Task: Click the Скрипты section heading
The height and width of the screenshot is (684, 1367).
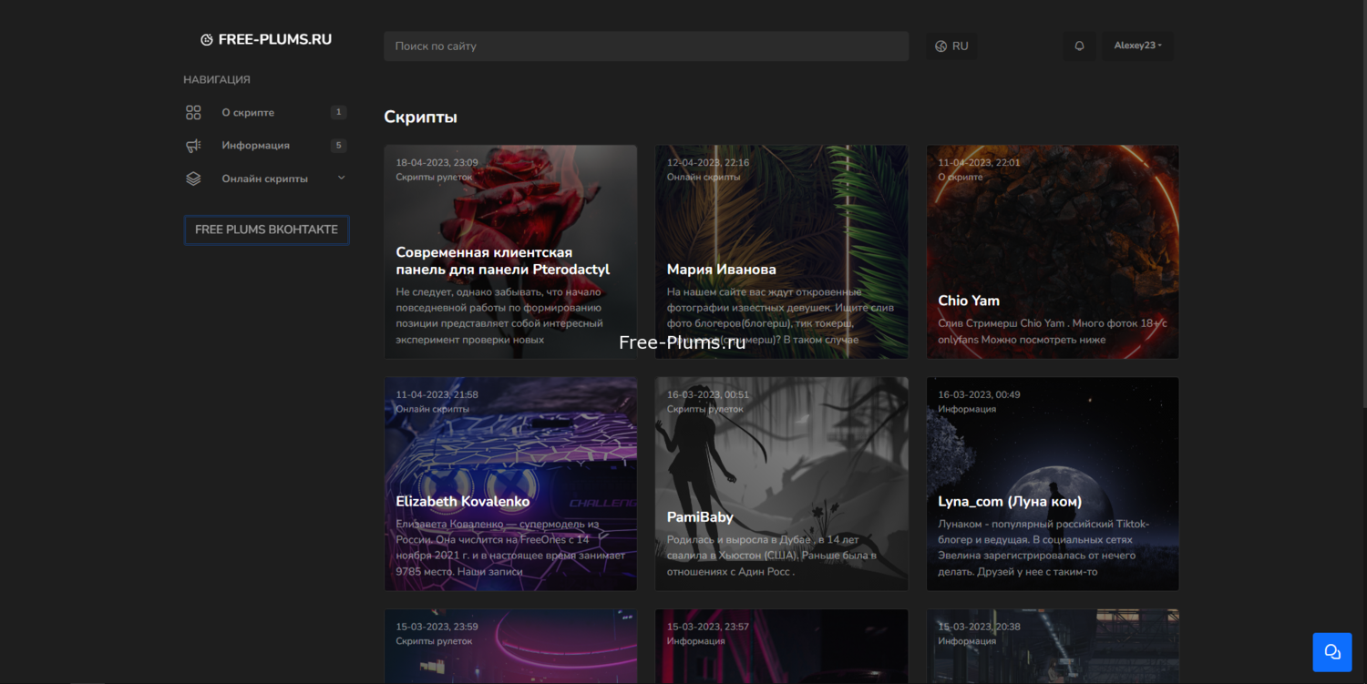Action: pyautogui.click(x=420, y=117)
